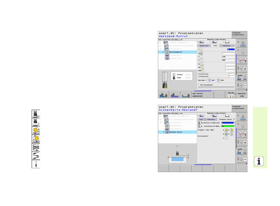Viewport: 280px width, 206px height.
Task: Click the M machine icon in Sicherheits-Abstand screen
Action: click(x=242, y=117)
